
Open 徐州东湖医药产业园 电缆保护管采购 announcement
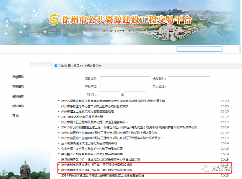[109, 133]
